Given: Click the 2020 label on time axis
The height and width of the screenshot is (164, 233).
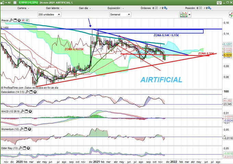Looking at the screenshot, I should click(20, 162).
